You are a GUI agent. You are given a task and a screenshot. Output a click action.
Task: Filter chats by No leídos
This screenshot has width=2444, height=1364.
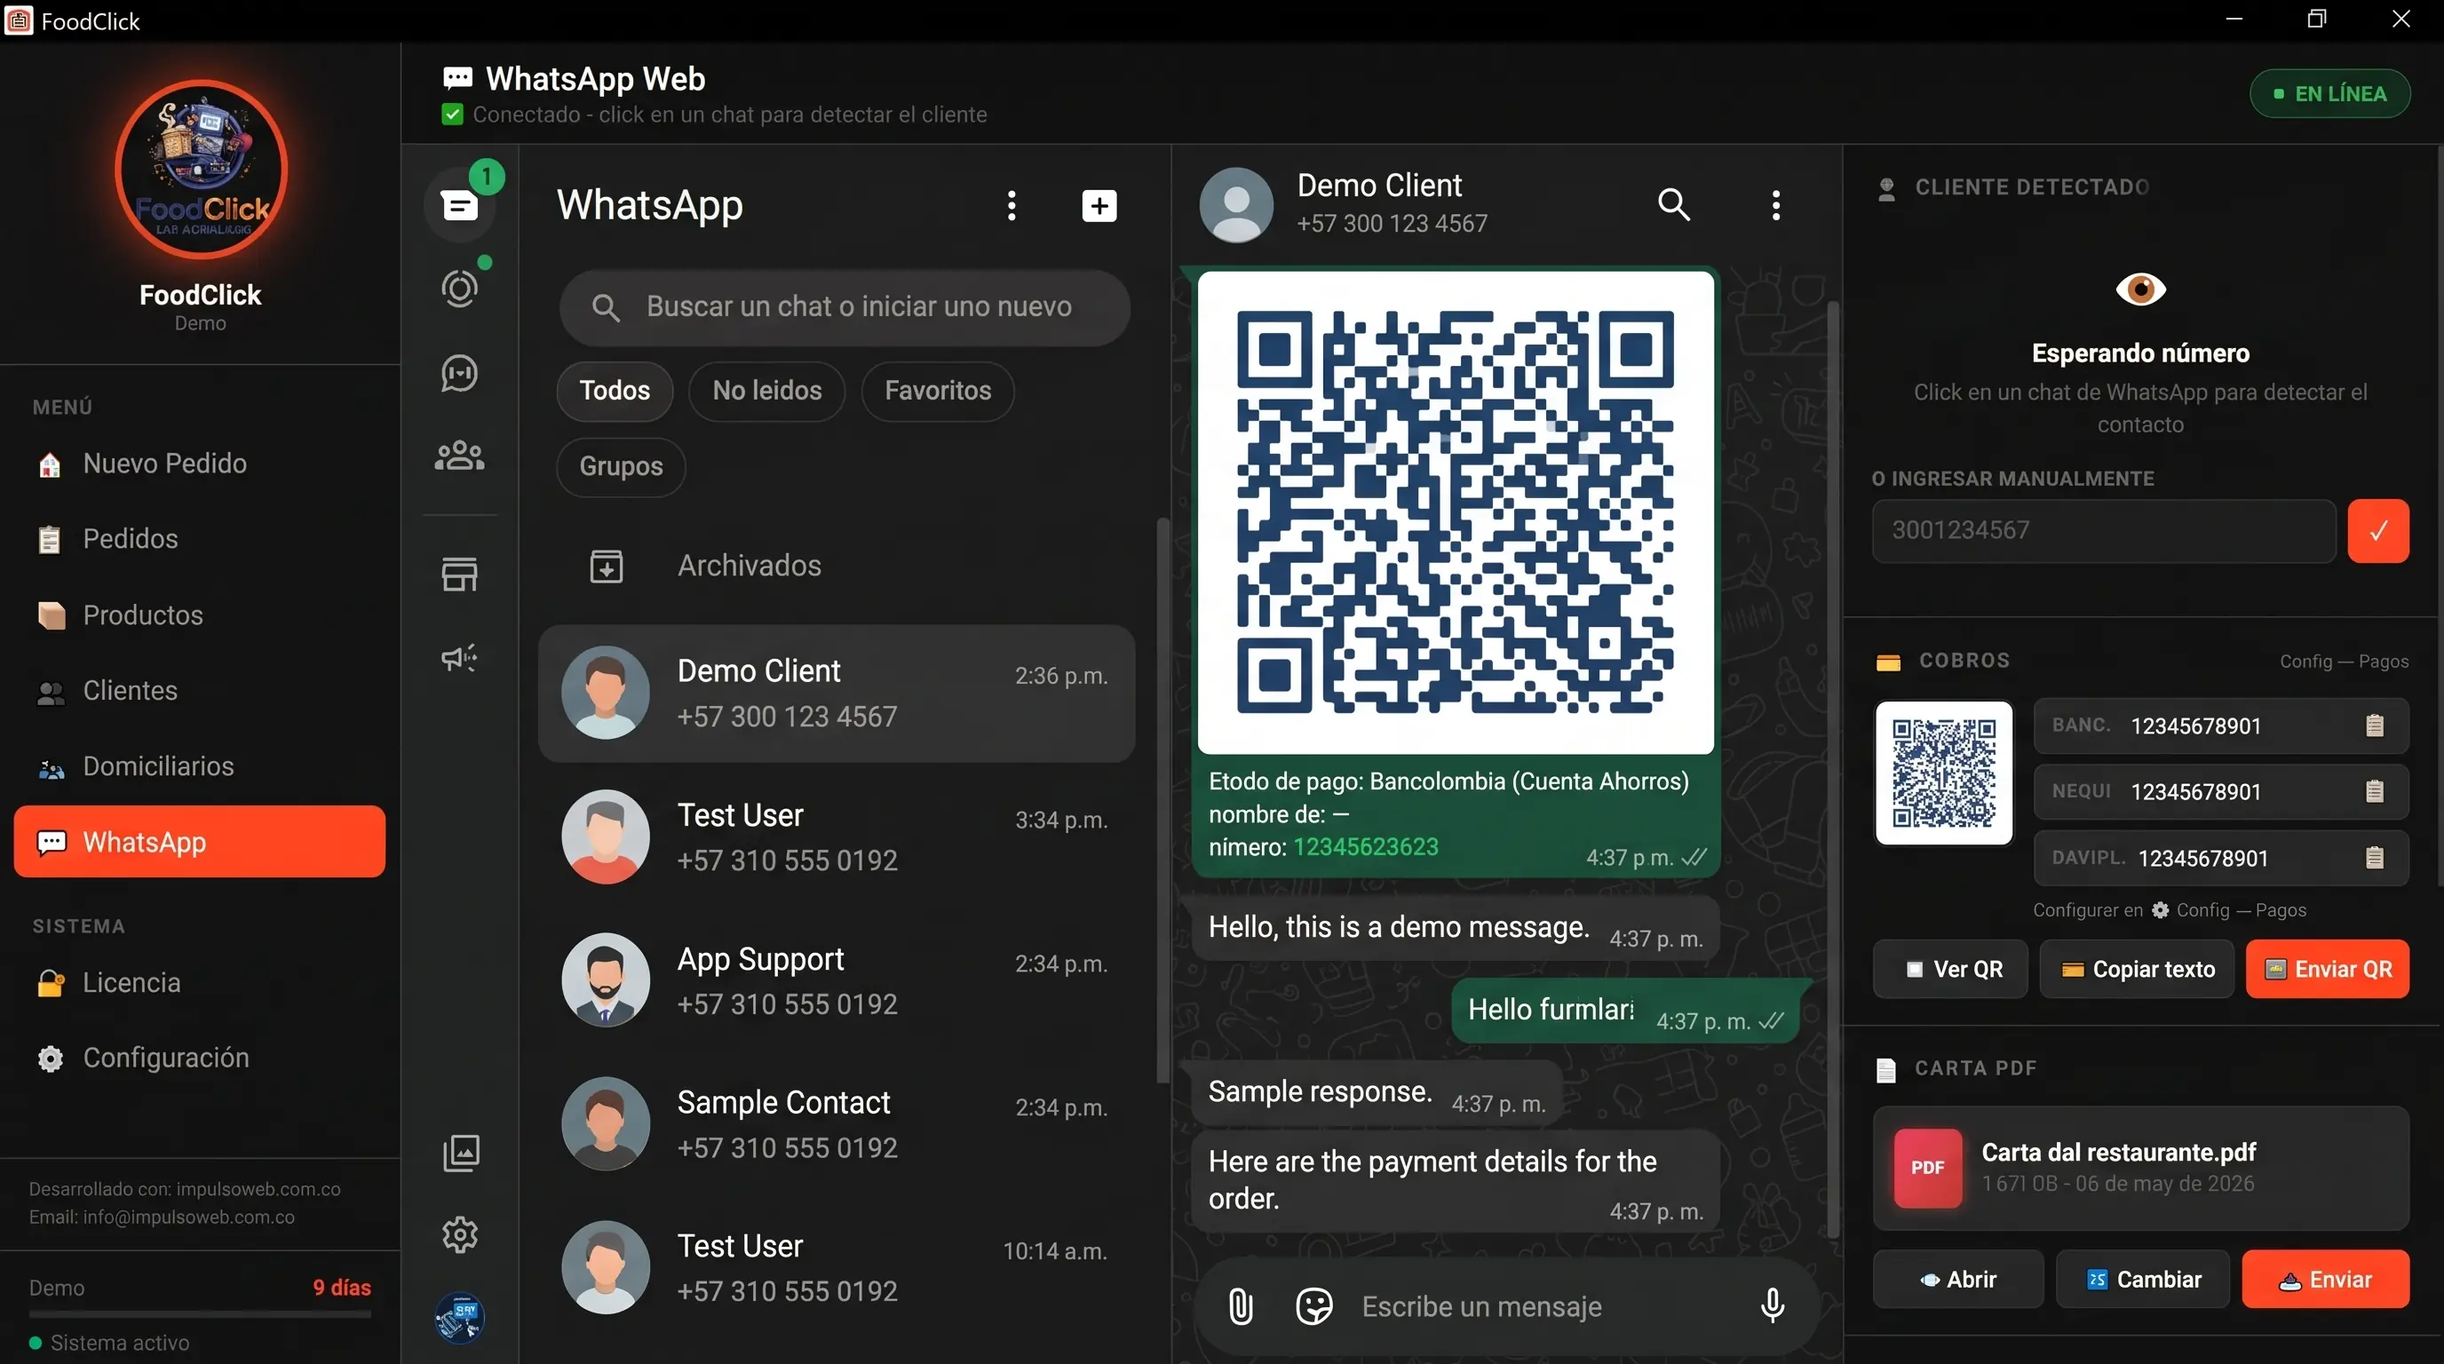pos(766,391)
